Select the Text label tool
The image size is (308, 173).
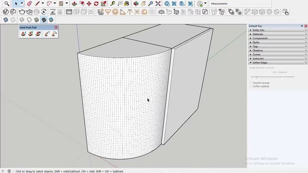120,3
